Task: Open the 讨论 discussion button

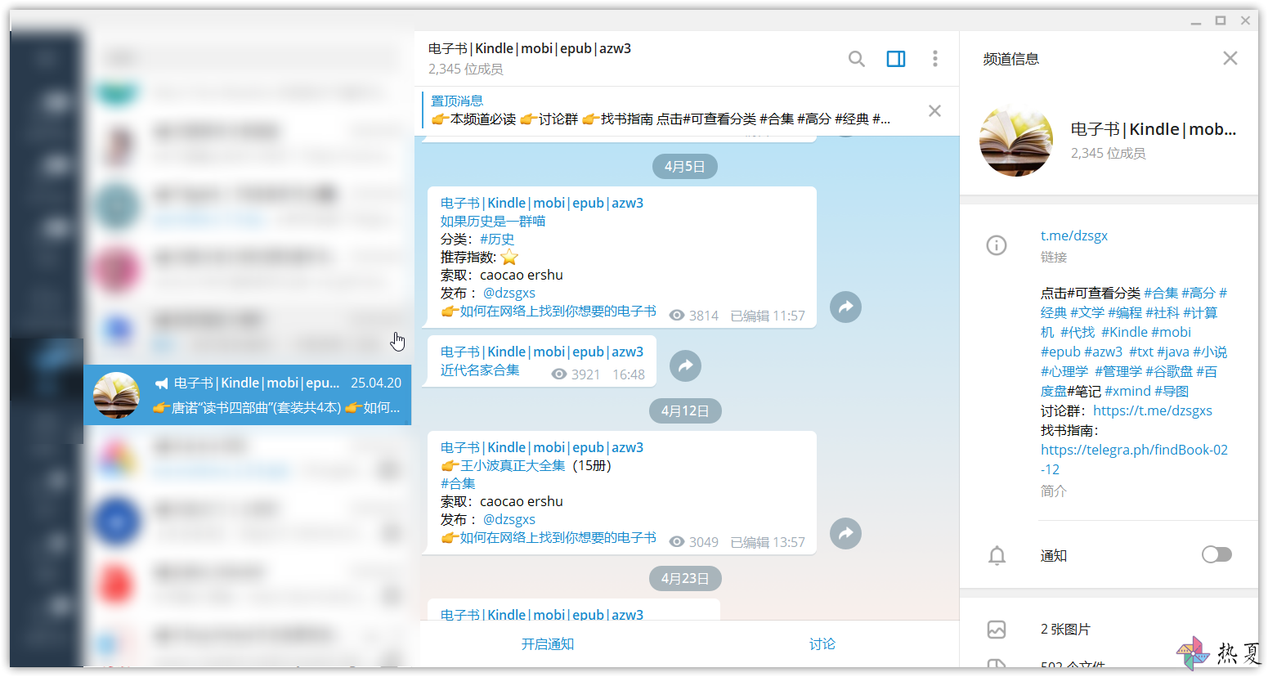Action: [822, 644]
